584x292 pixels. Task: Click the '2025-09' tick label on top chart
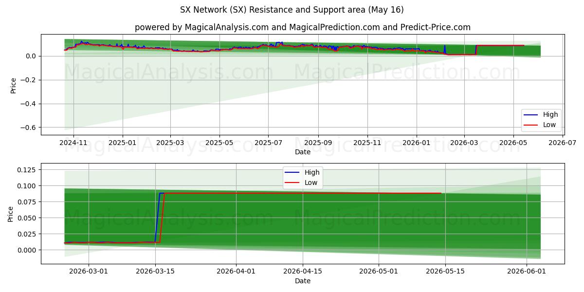[318, 143]
